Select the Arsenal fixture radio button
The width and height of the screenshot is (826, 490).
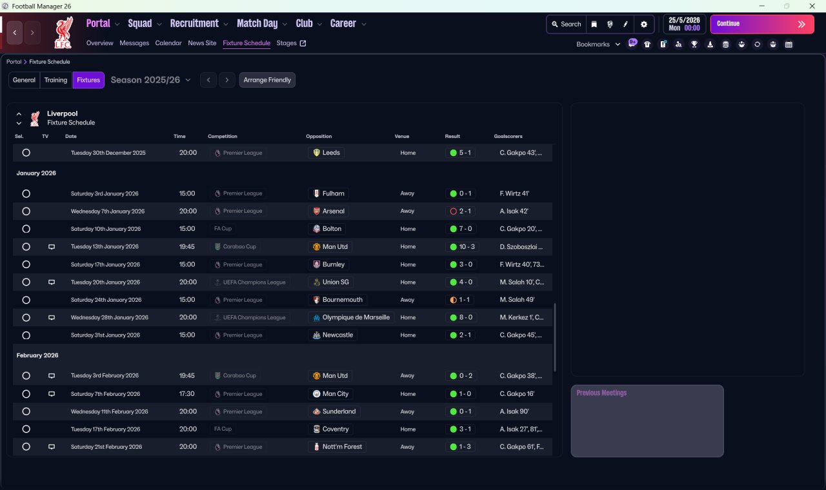[x=26, y=211]
